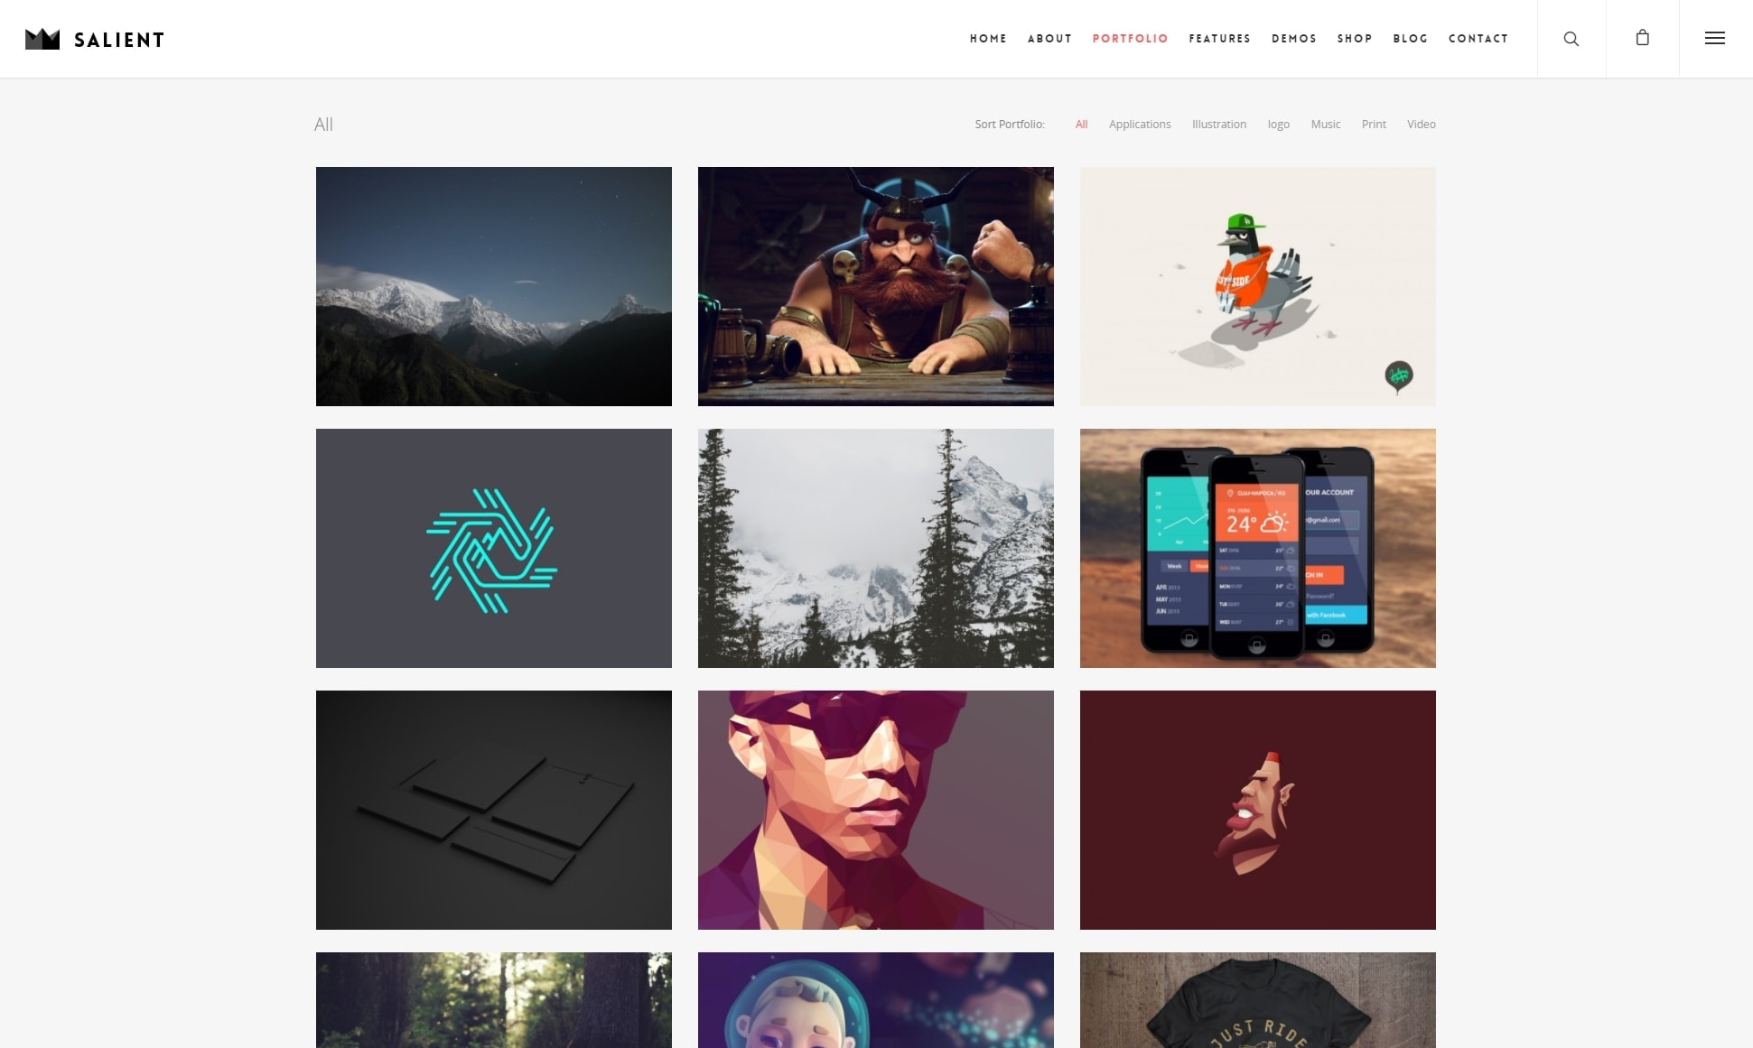This screenshot has height=1048, width=1753.
Task: Select the Video portfolio filter
Action: coord(1422,124)
